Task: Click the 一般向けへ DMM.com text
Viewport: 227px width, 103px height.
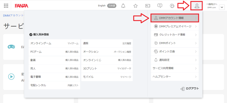Action: [212, 6]
